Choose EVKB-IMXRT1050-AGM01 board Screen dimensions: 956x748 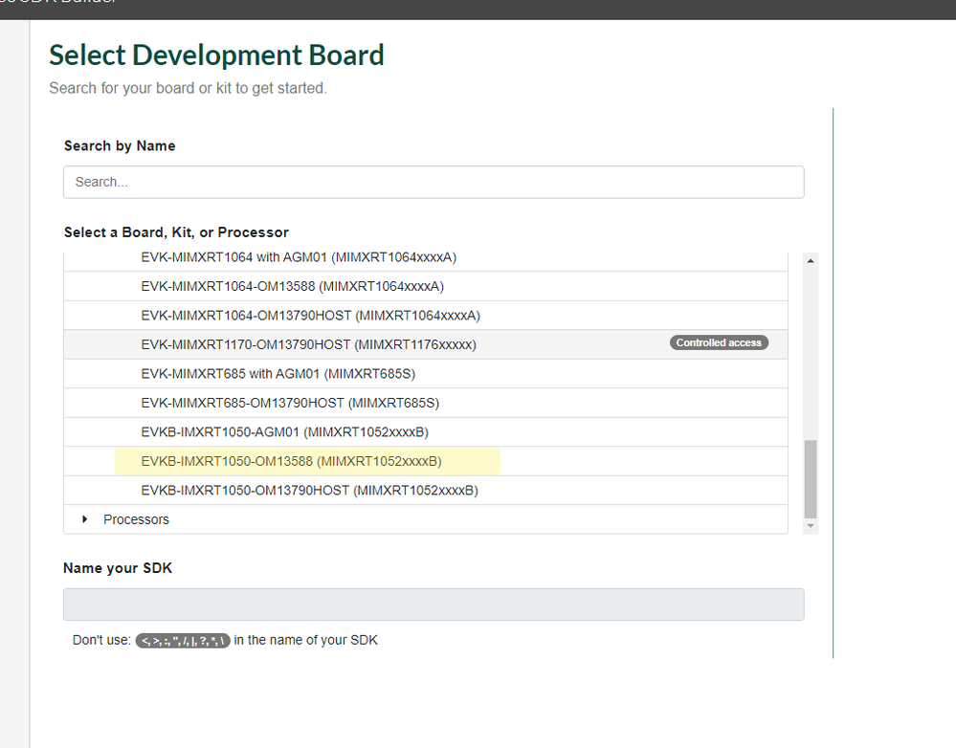284,431
